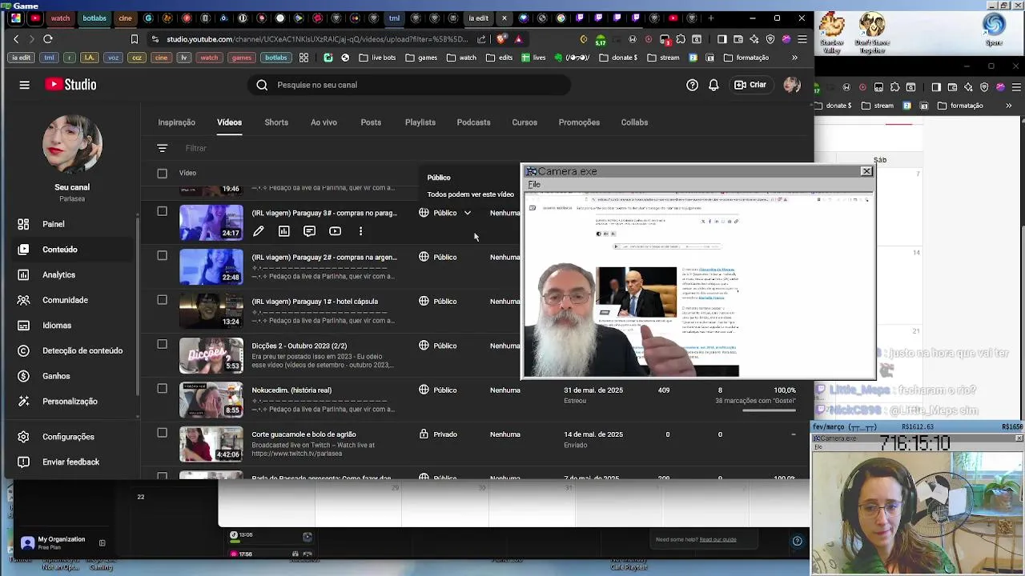
Task: Open thumbnail of Dicções 2 video
Action: coord(211,356)
